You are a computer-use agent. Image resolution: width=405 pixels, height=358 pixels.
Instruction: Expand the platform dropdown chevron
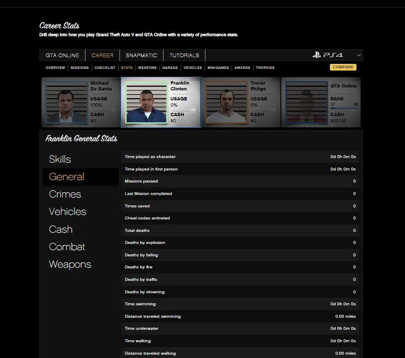[359, 55]
